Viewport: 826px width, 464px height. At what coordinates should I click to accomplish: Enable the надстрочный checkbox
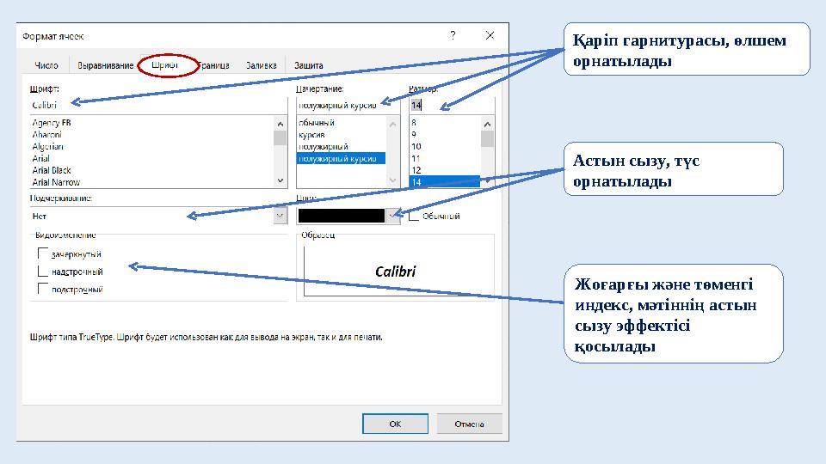(43, 272)
